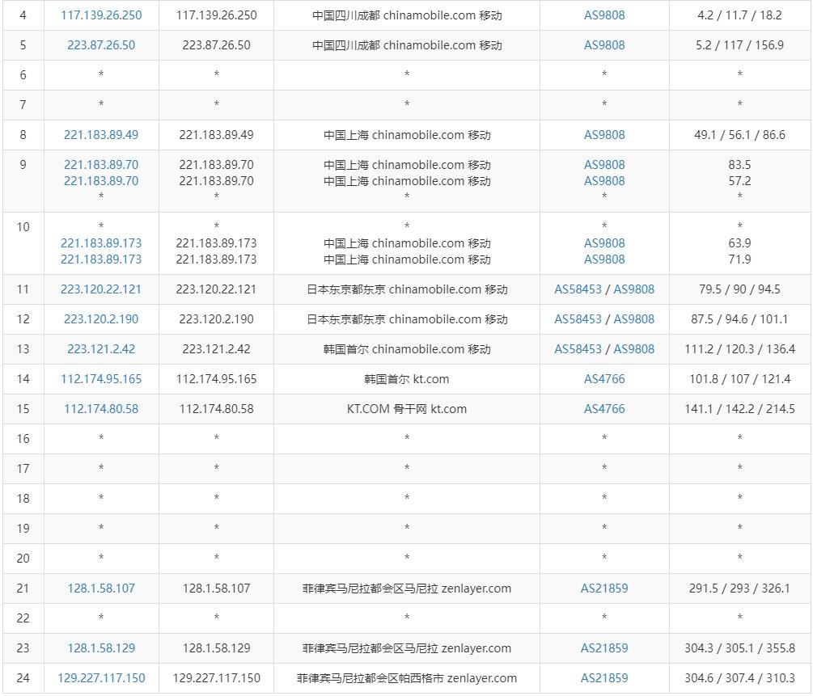Select latency 101.8 / 107 / 121.4
The width and height of the screenshot is (813, 696).
pos(739,379)
